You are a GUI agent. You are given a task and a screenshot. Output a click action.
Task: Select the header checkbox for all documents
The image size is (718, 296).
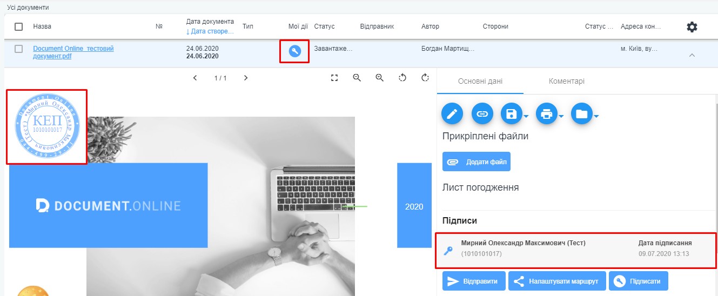pos(19,26)
